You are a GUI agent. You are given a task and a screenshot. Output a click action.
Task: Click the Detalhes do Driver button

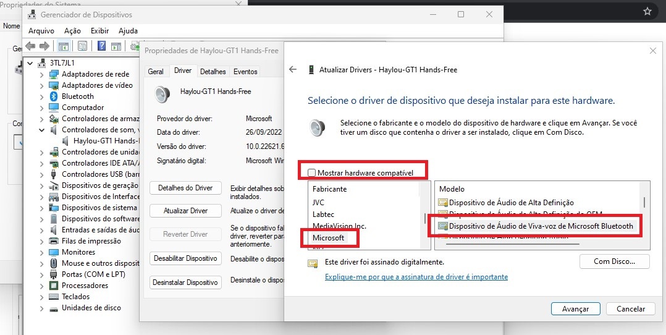point(185,188)
